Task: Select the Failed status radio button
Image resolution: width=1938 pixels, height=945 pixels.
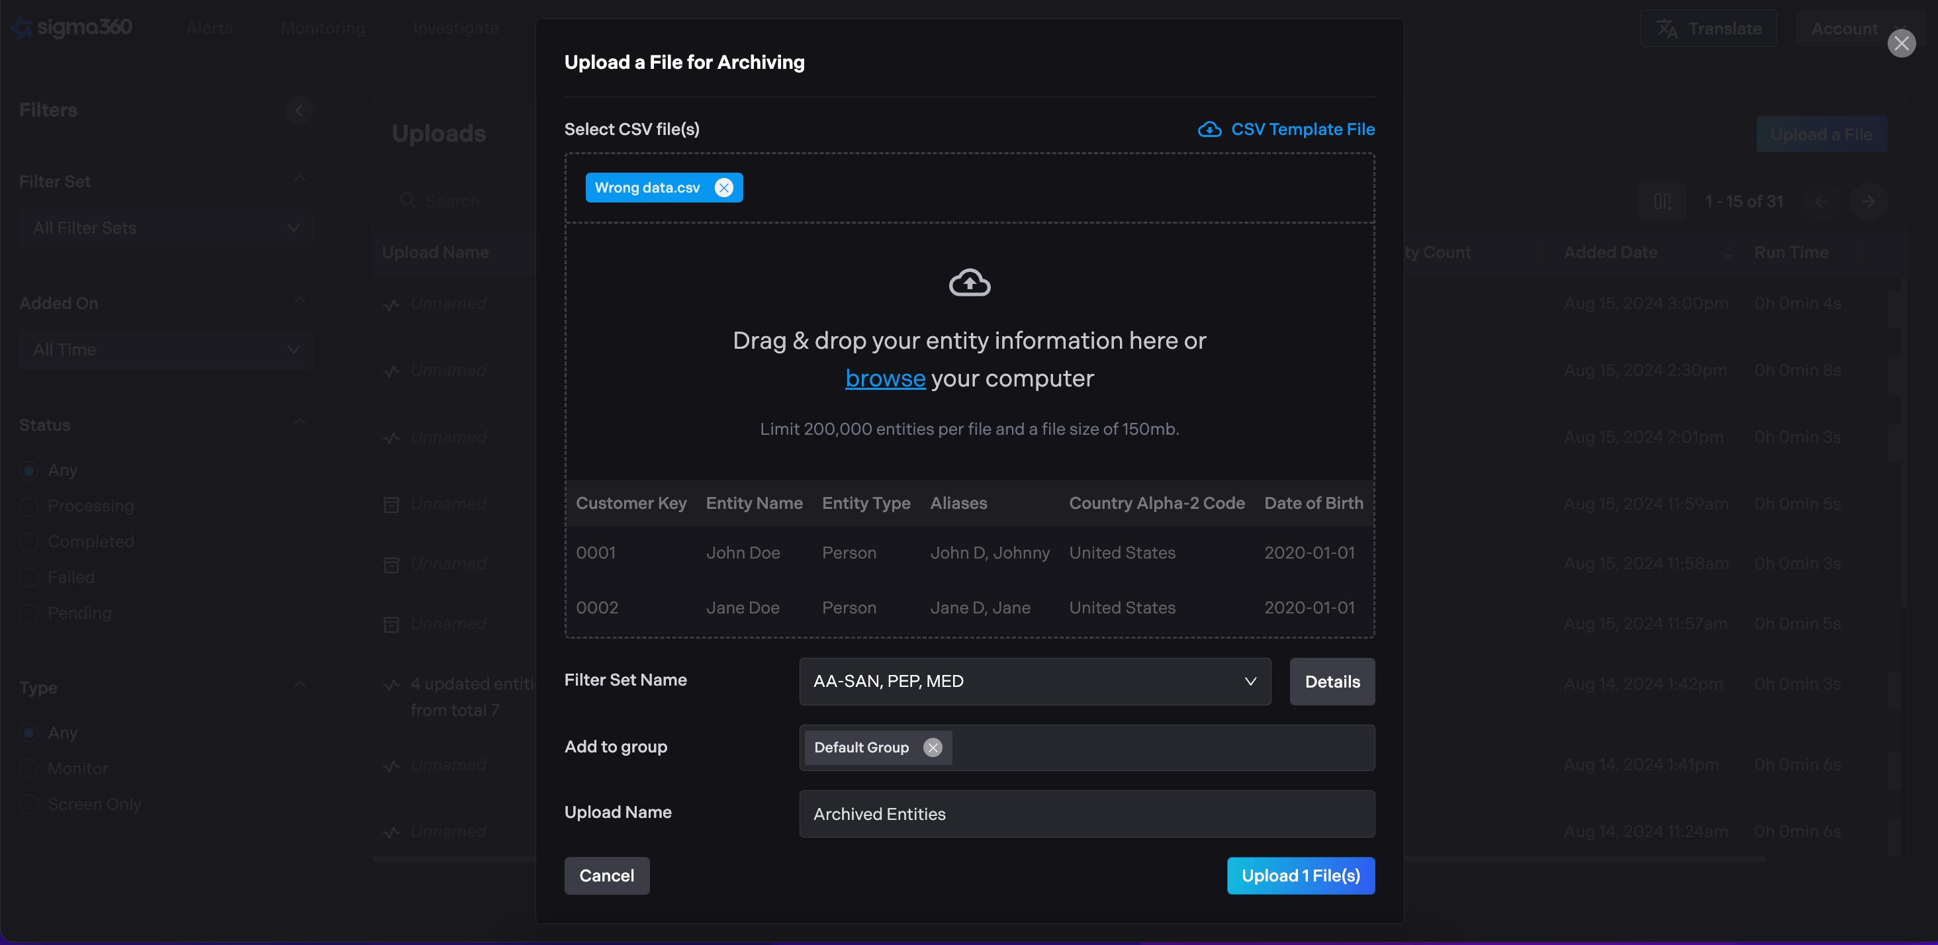Action: (29, 578)
